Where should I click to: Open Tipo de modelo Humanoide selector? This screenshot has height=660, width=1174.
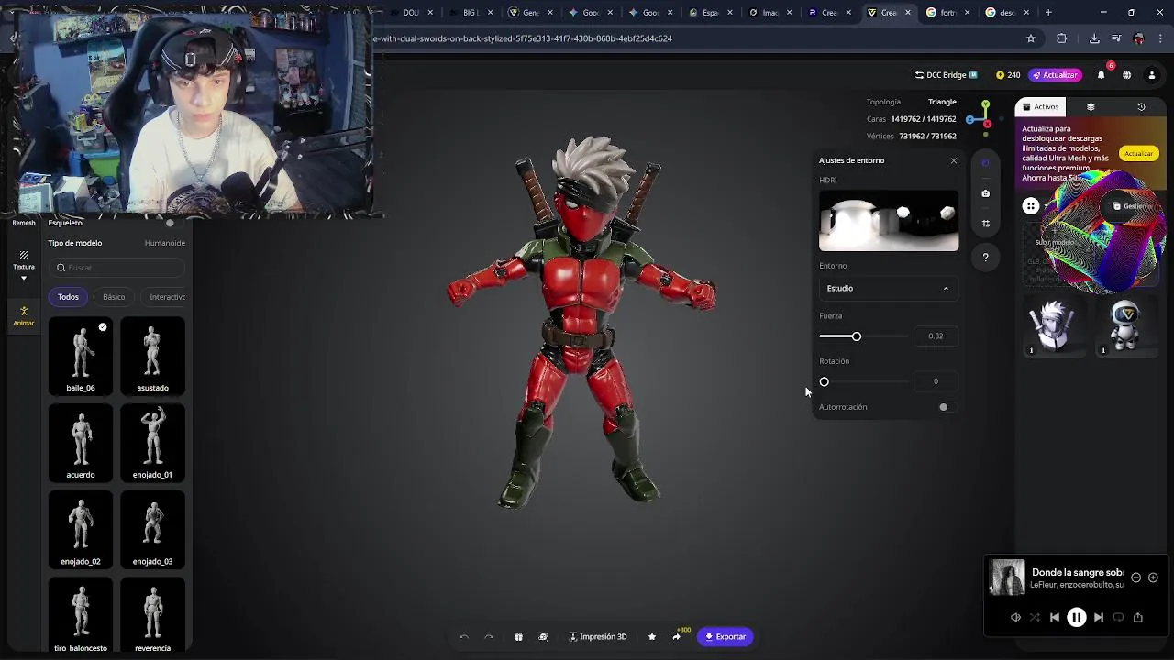tap(165, 243)
